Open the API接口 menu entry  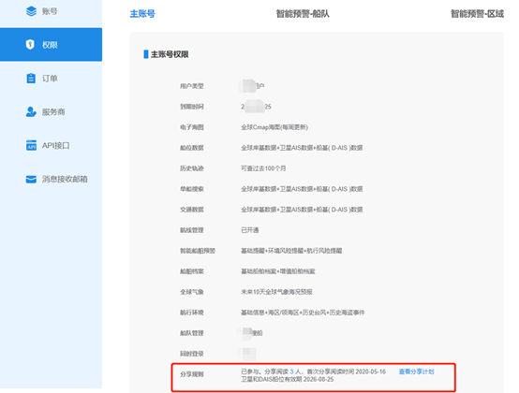click(51, 145)
